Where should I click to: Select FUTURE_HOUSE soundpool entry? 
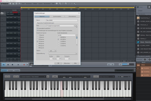click(144, 21)
